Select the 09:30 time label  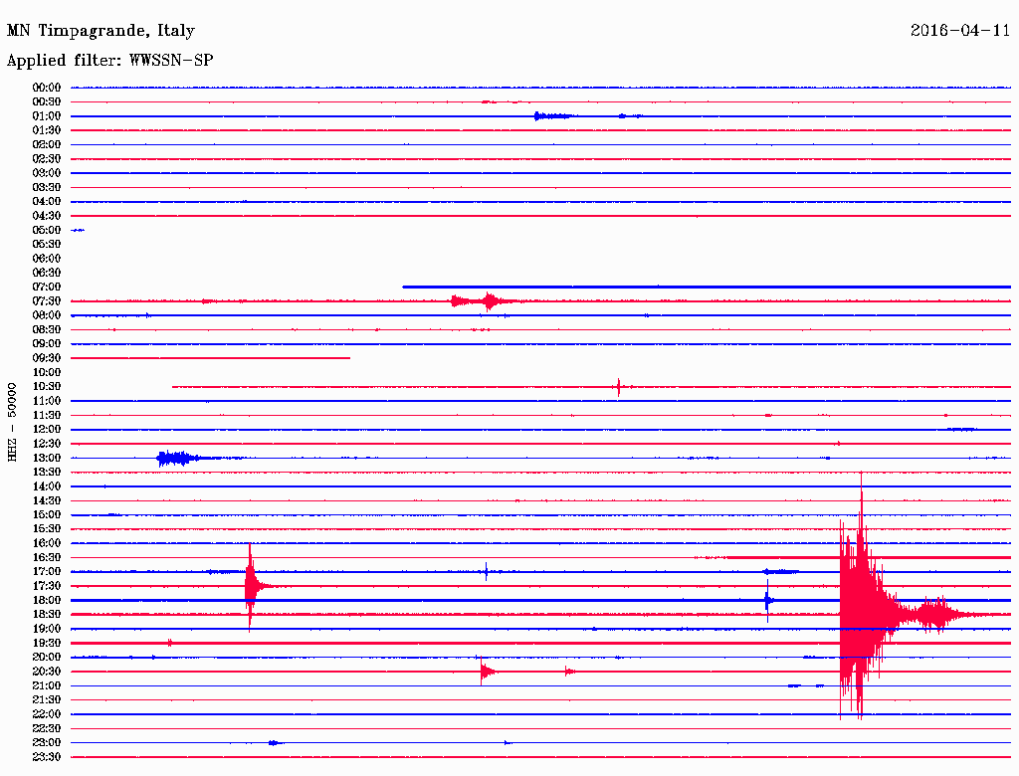[47, 358]
